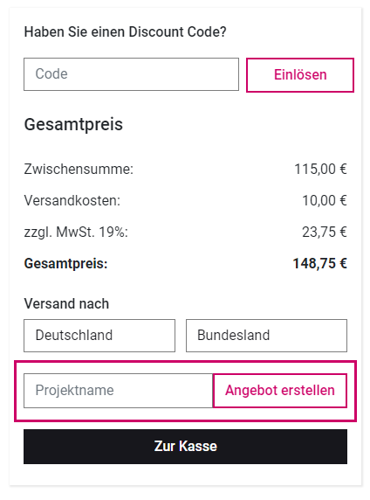The image size is (370, 500).
Task: Open the Deutschland country dropdown
Action: 99,336
